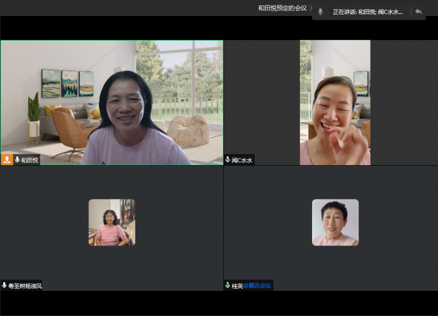Click the green microphone icon next to 闽C水水
Screen dimensions: 438x316
228,160
